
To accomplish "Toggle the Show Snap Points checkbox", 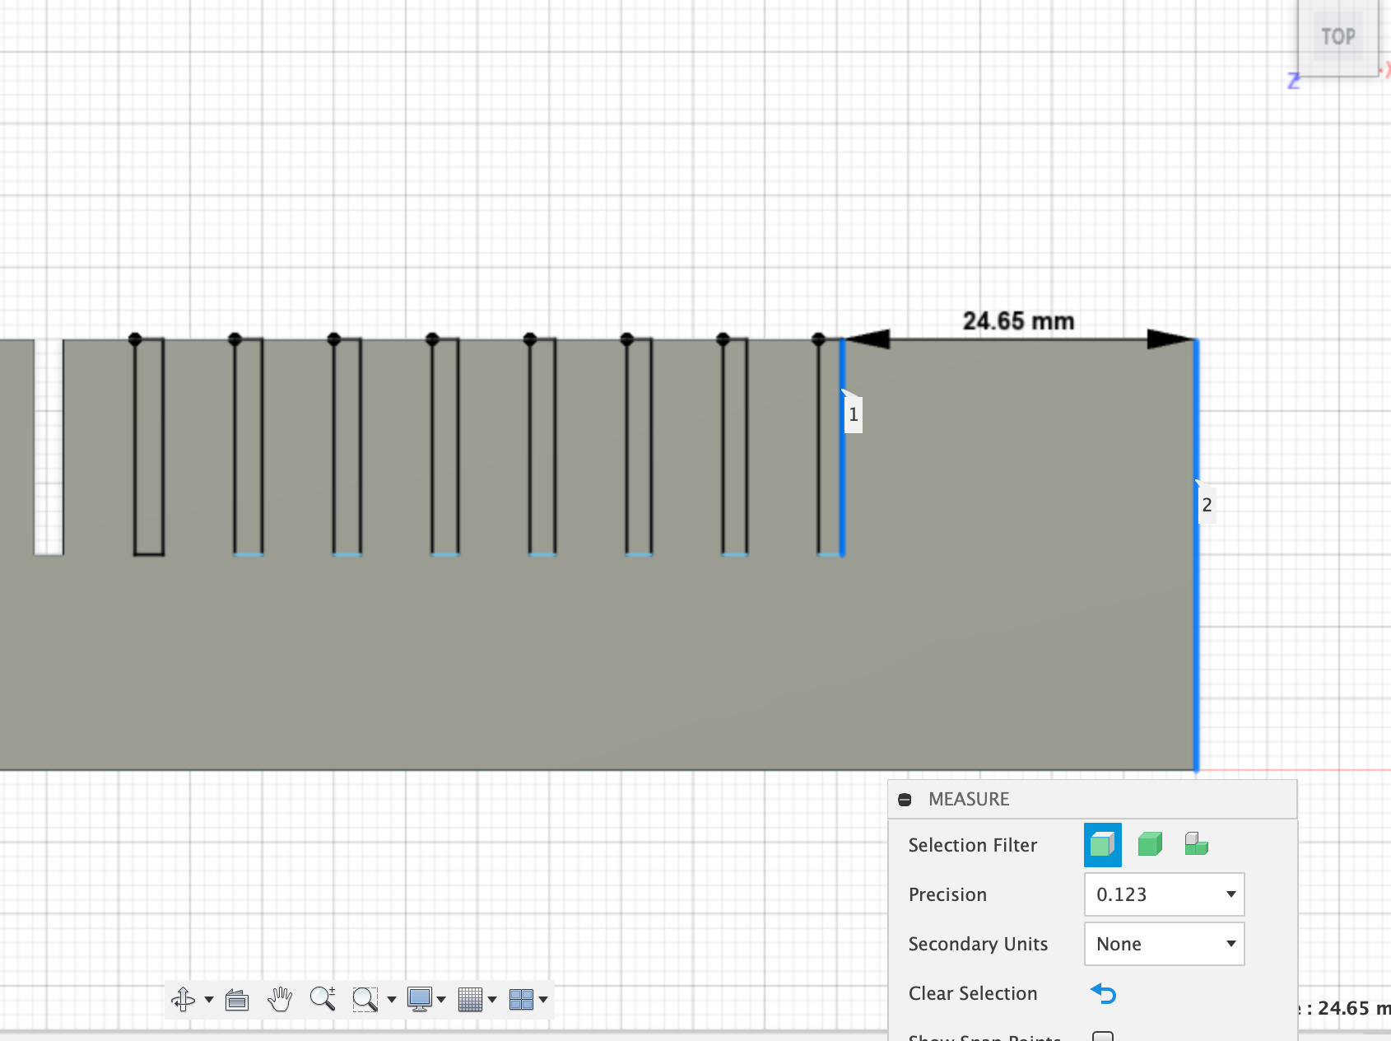I will [1103, 1036].
